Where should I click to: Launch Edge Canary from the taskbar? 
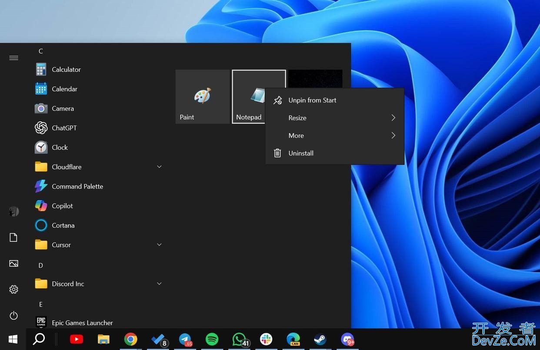coord(293,339)
